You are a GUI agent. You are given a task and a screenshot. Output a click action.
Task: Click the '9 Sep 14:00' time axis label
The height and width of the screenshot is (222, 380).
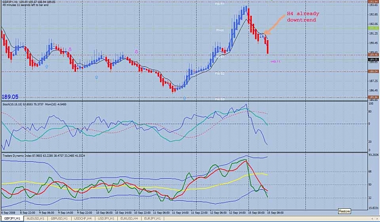[66, 213]
